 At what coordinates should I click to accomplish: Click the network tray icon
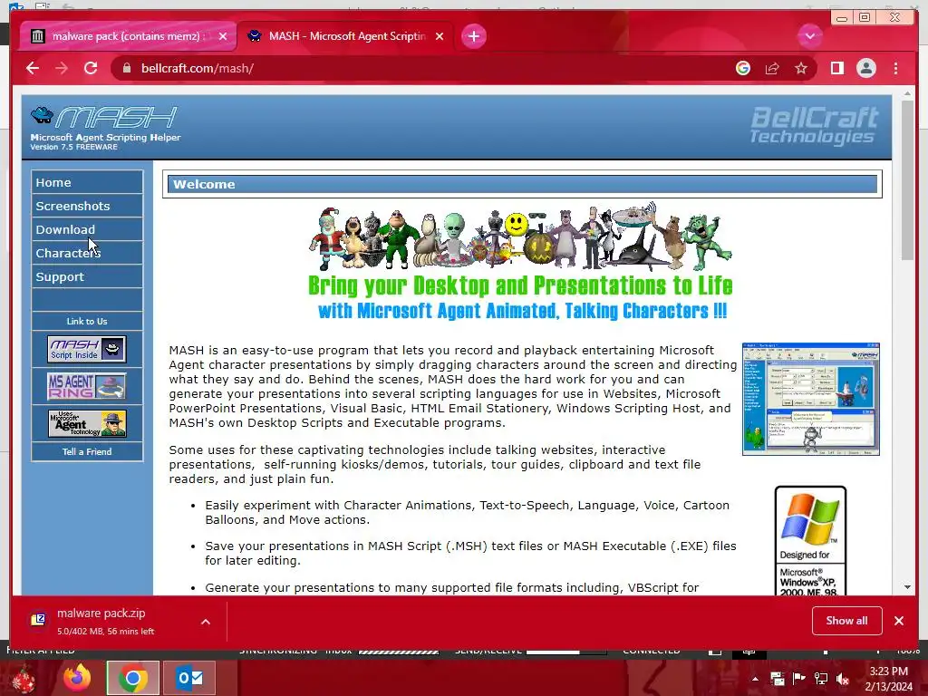tap(821, 679)
